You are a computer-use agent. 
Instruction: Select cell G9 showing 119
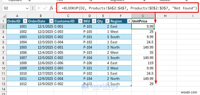pyautogui.click(x=143, y=63)
